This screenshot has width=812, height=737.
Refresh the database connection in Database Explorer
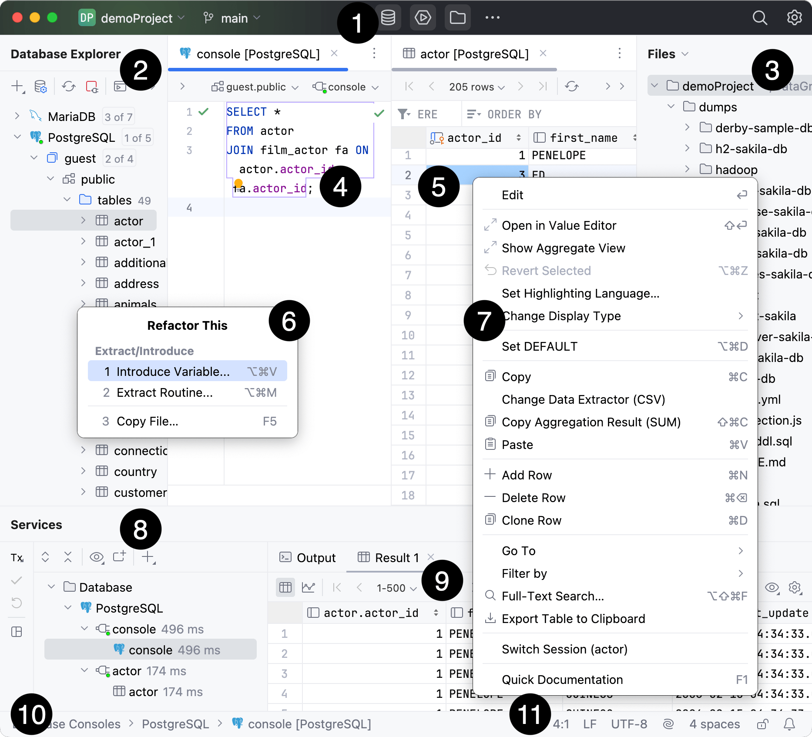coord(68,86)
